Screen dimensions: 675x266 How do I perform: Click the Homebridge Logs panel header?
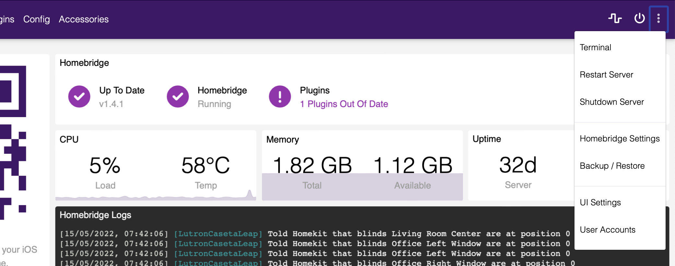[x=95, y=215]
